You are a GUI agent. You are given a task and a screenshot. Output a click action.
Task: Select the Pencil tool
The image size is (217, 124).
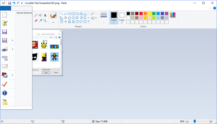(36, 15)
